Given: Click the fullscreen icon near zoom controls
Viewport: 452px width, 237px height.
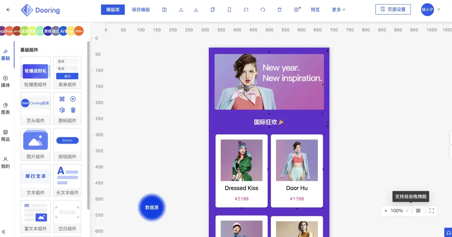Looking at the screenshot, I should pos(432,211).
